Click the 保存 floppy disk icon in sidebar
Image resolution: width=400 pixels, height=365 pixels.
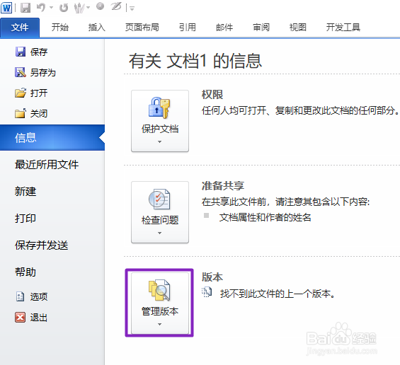21,52
